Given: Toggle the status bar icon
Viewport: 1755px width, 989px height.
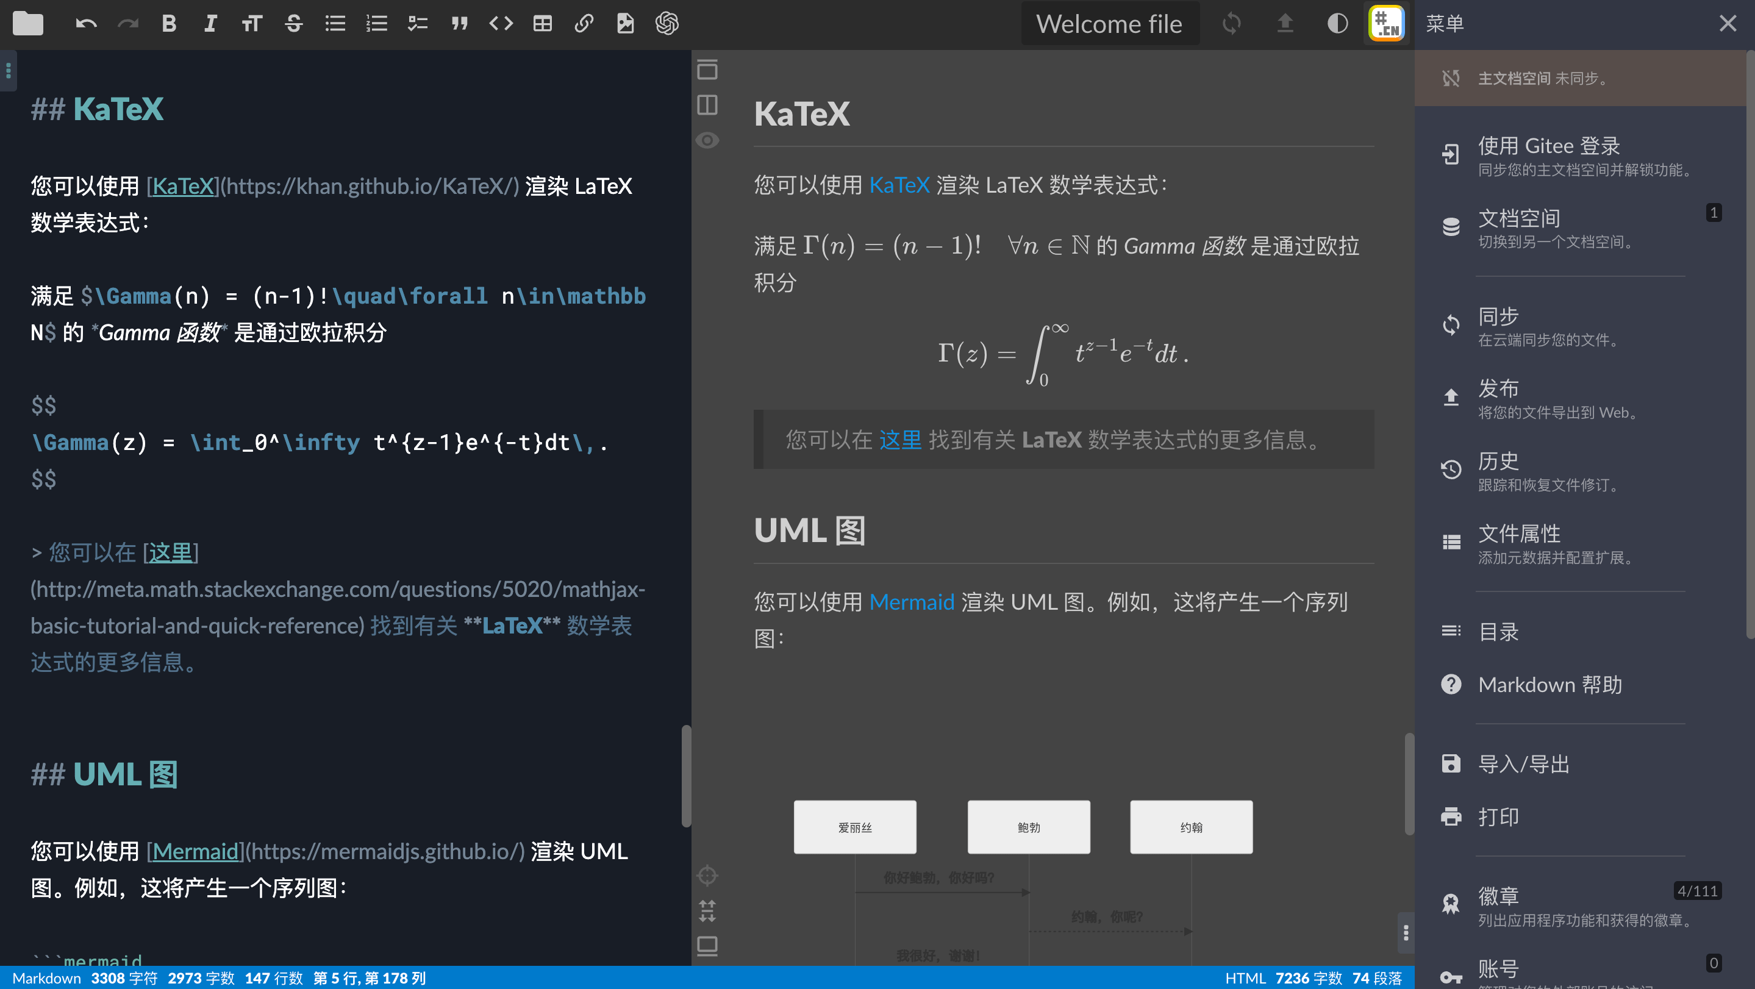Looking at the screenshot, I should point(707,946).
